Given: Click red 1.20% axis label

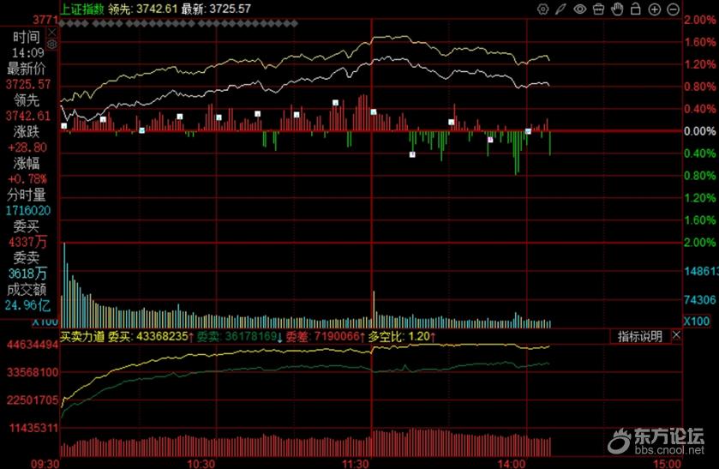Looking at the screenshot, I should tap(700, 64).
